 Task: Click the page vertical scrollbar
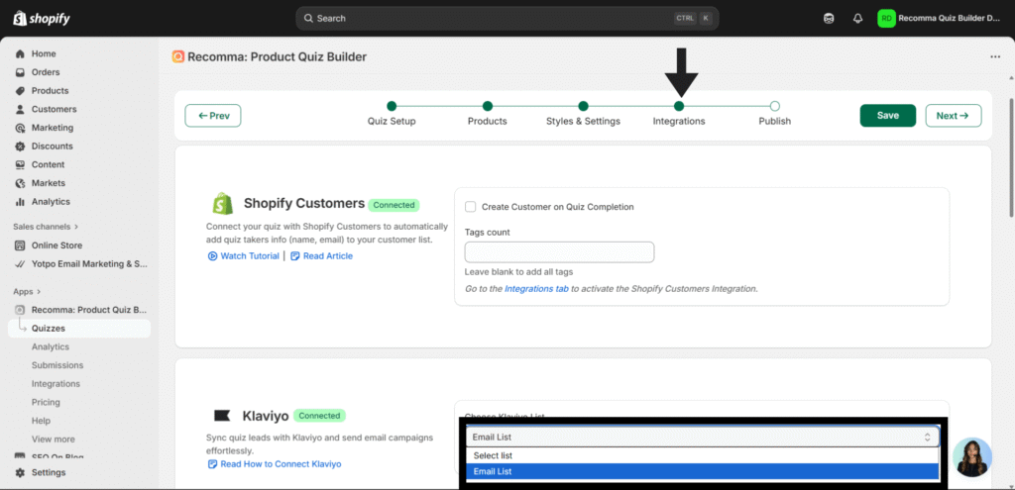[1010, 158]
